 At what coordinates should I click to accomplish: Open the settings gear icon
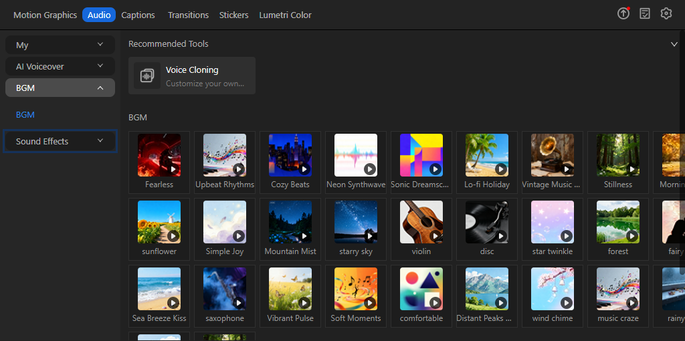(666, 13)
